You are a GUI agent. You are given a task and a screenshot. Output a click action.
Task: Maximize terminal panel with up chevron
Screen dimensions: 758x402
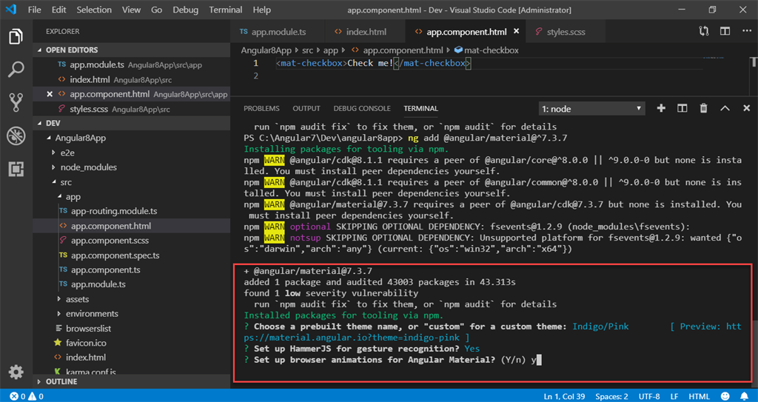pyautogui.click(x=725, y=108)
